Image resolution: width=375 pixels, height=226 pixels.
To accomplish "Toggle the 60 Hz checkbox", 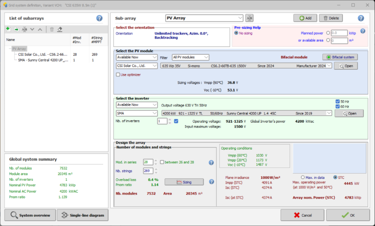I will (337, 106).
